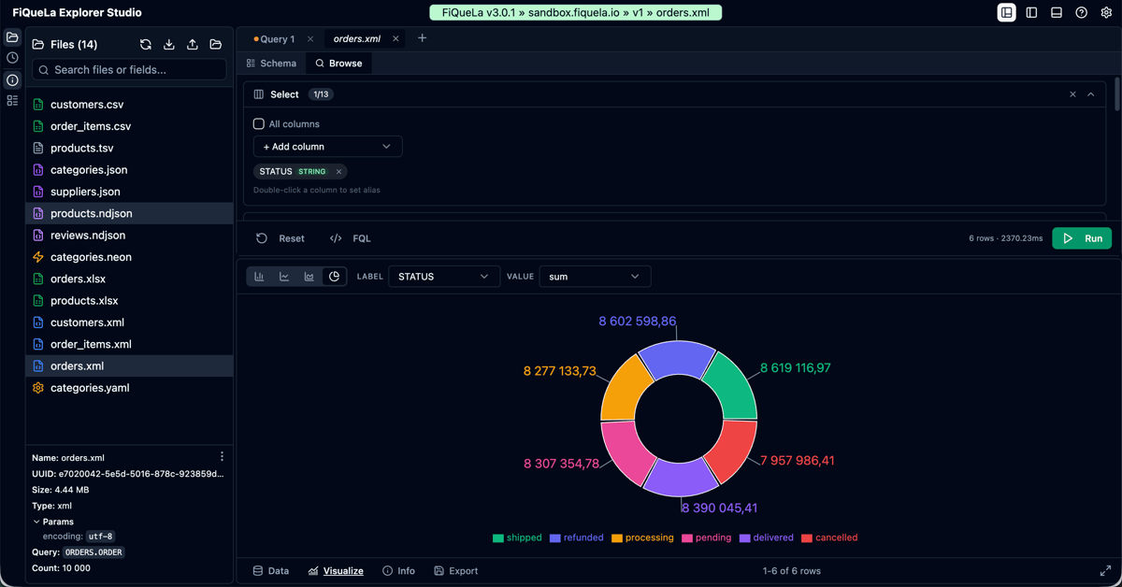Refresh the Files list
Image resolution: width=1122 pixels, height=587 pixels.
coord(146,44)
